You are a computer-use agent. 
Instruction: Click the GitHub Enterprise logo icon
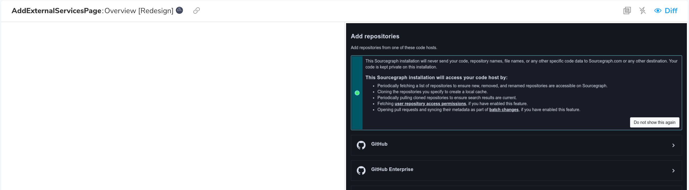click(x=361, y=171)
